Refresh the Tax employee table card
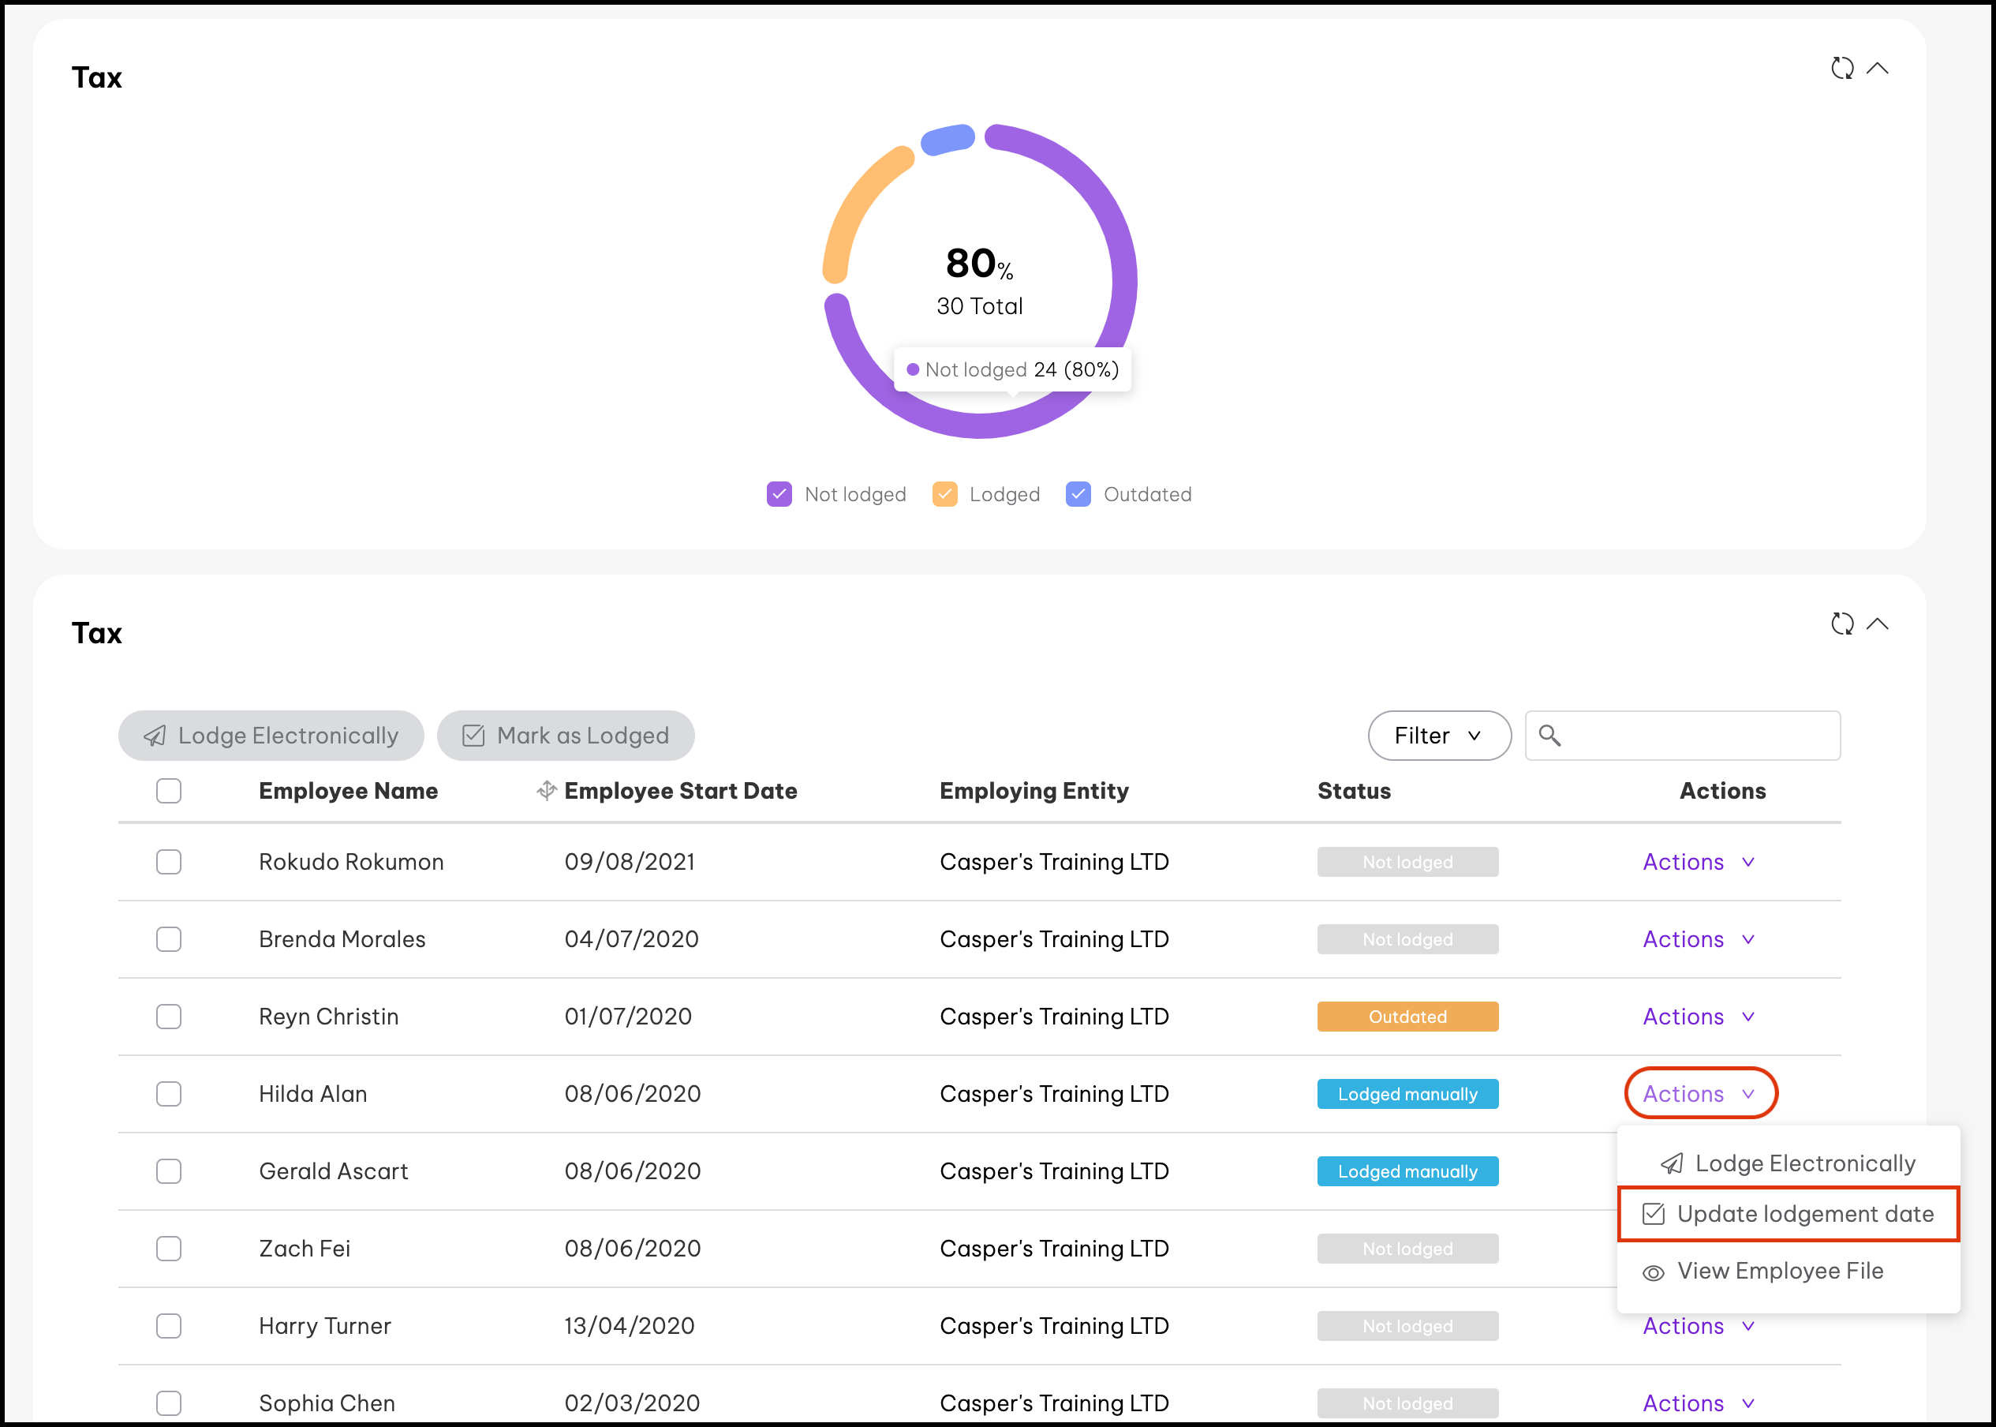This screenshot has width=1996, height=1427. pyautogui.click(x=1841, y=624)
